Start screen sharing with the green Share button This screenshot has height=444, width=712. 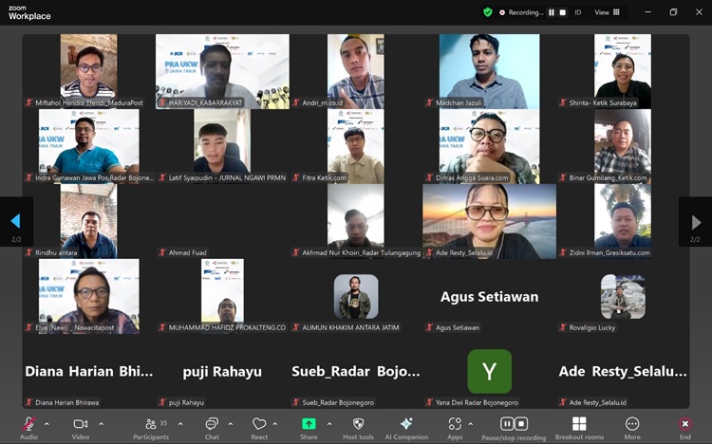click(x=309, y=424)
